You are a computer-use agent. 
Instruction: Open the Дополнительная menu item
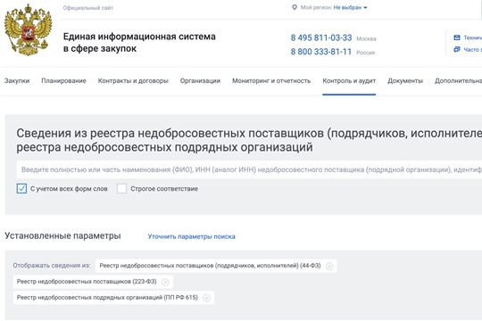point(458,81)
